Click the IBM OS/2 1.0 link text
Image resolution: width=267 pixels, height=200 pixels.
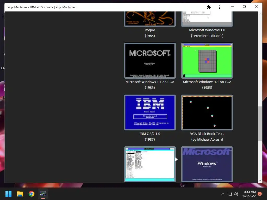click(150, 136)
